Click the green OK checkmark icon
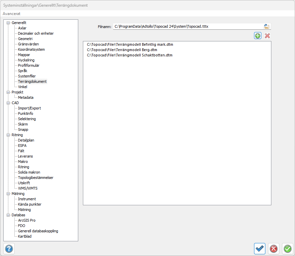 [x=287, y=249]
